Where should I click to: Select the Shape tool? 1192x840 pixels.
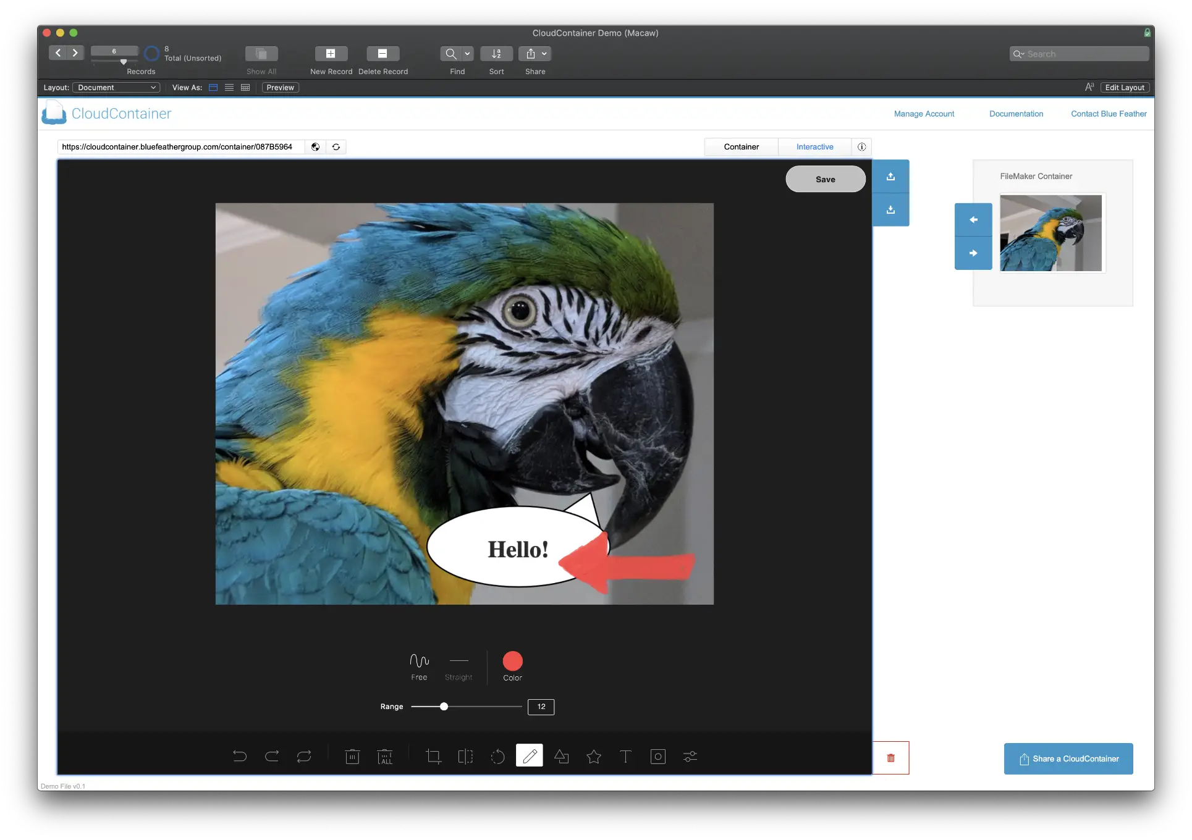pyautogui.click(x=562, y=757)
